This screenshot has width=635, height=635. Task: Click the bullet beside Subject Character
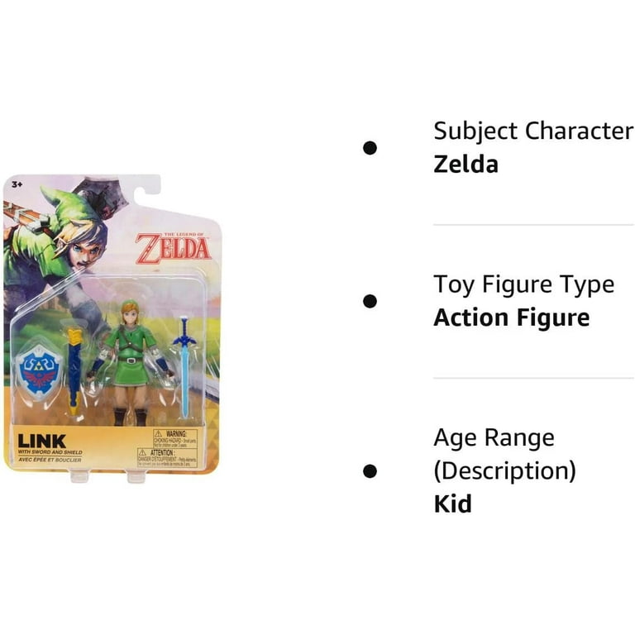coord(370,148)
